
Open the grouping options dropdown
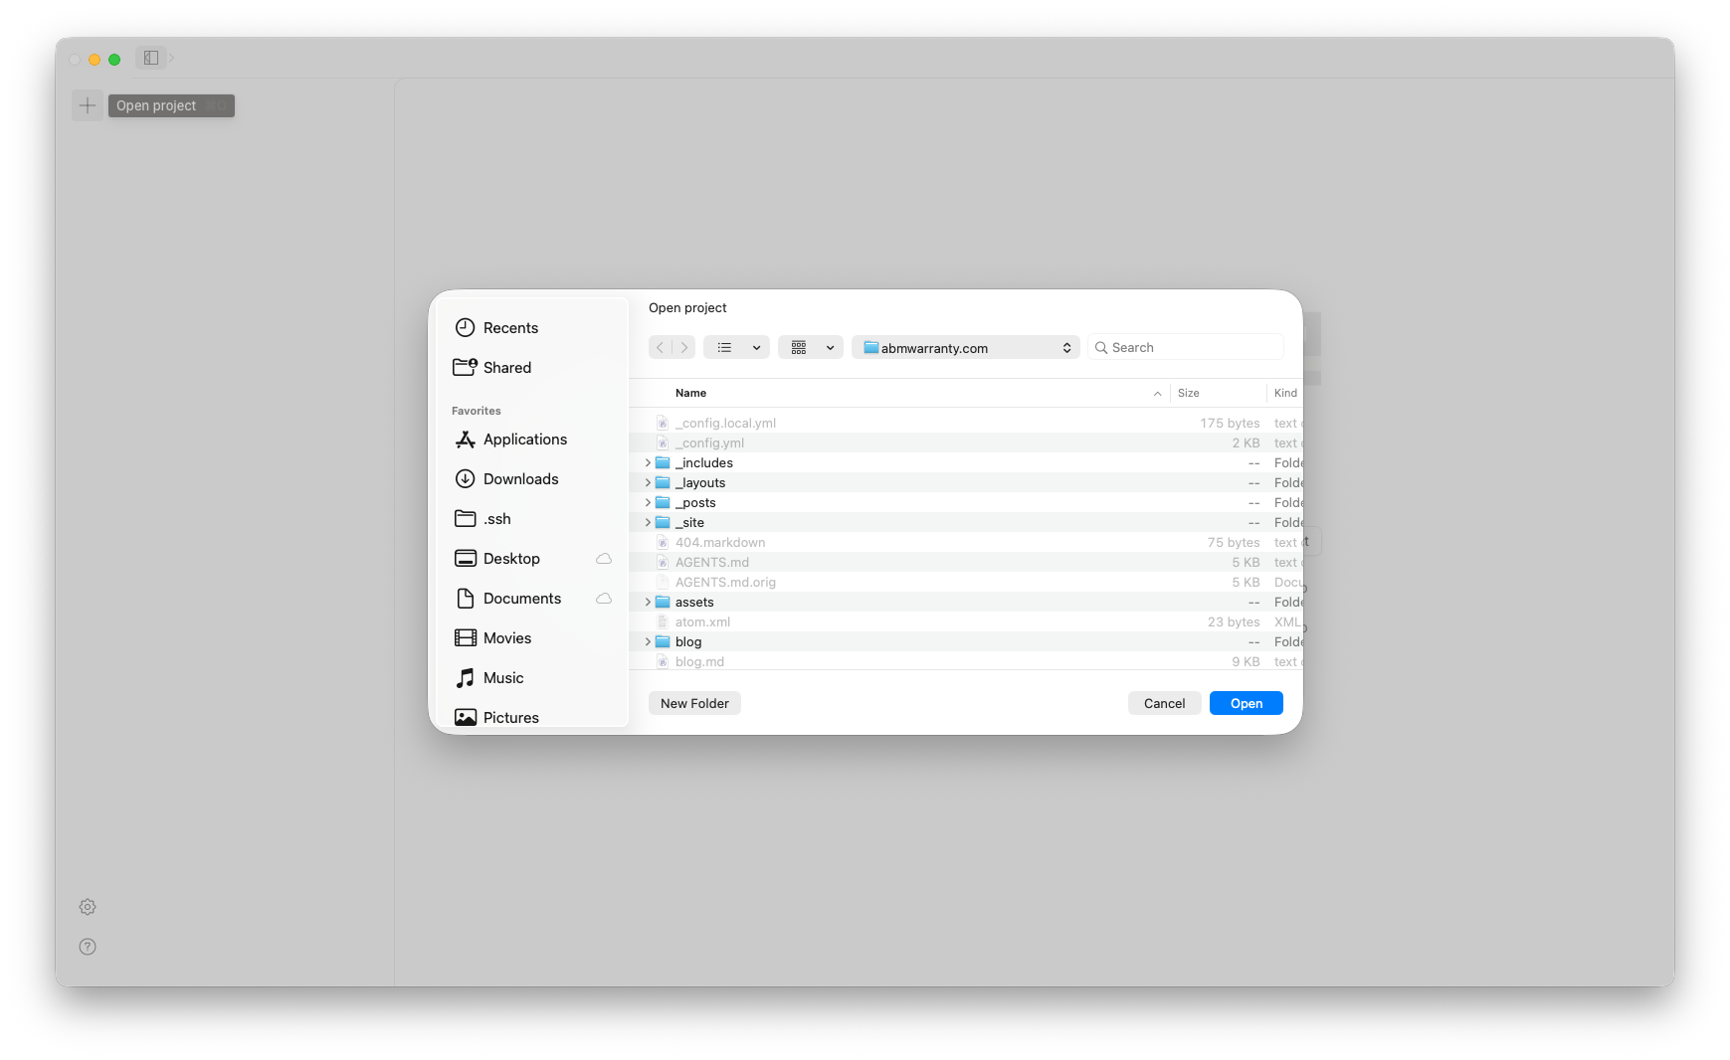click(x=811, y=348)
